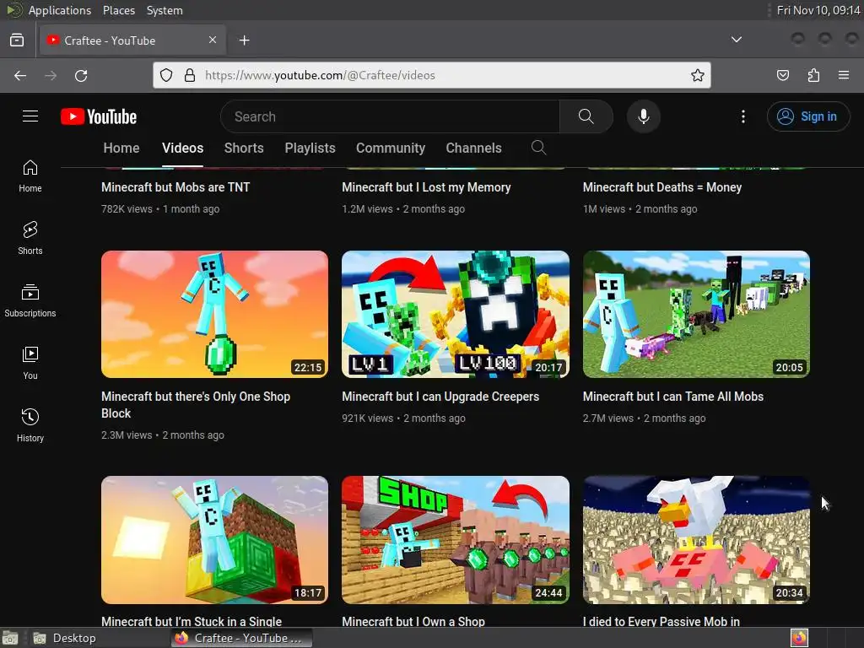Screen dimensions: 864x648
Task: Open the YouTube hamburger guide menu
Action: coord(30,116)
